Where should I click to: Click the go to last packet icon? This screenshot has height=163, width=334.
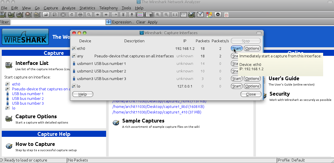point(132,14)
